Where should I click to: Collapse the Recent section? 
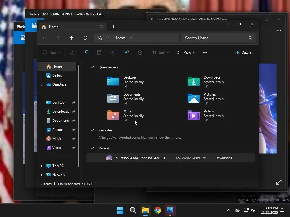click(92, 148)
